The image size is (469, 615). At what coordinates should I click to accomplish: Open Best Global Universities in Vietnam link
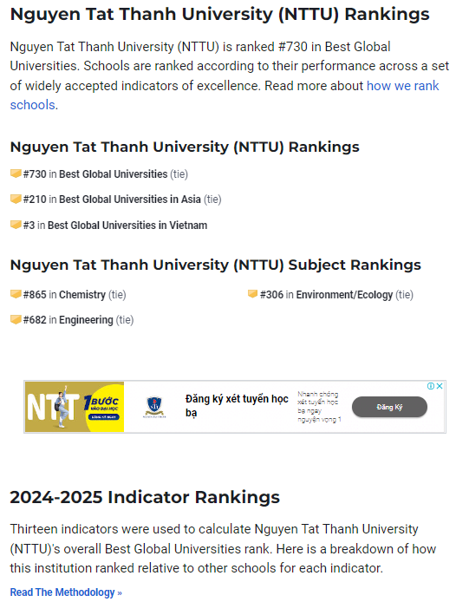pyautogui.click(x=127, y=226)
